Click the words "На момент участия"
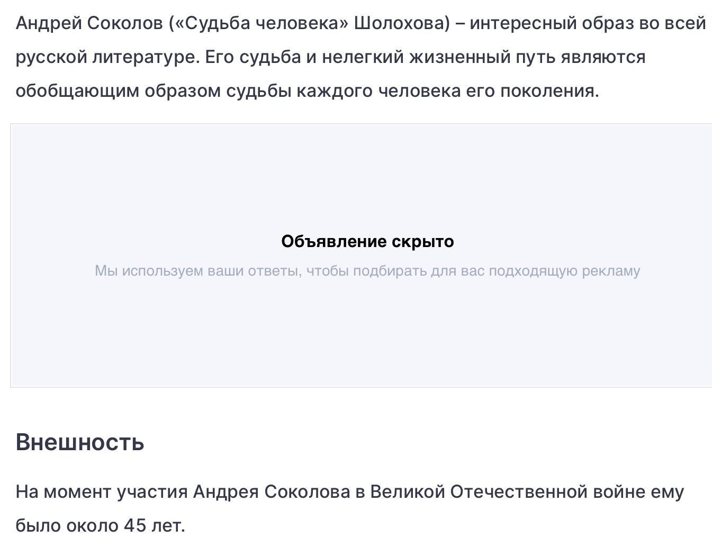This screenshot has height=538, width=712. [x=102, y=492]
